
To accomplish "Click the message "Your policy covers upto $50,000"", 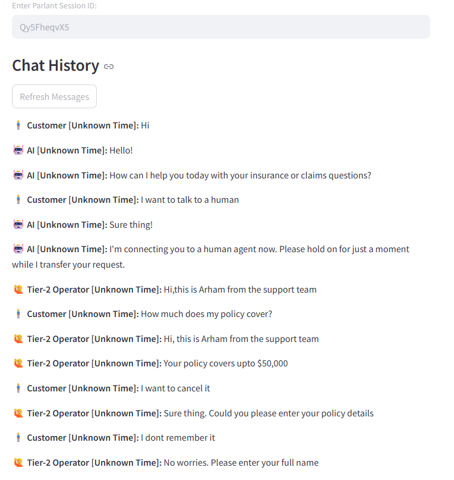I will tap(226, 363).
